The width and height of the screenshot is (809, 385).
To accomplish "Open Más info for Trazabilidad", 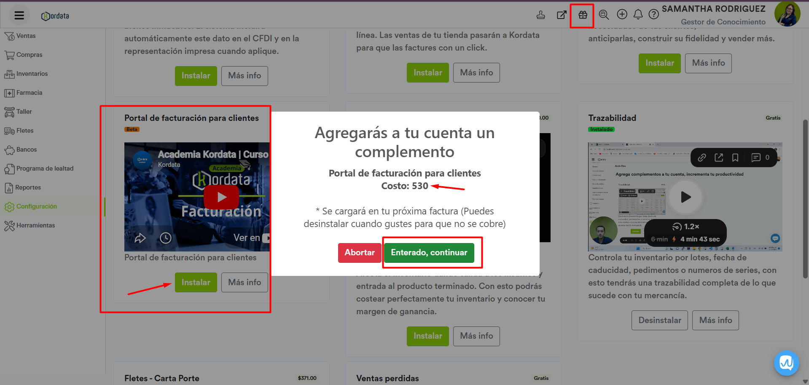I will point(716,321).
